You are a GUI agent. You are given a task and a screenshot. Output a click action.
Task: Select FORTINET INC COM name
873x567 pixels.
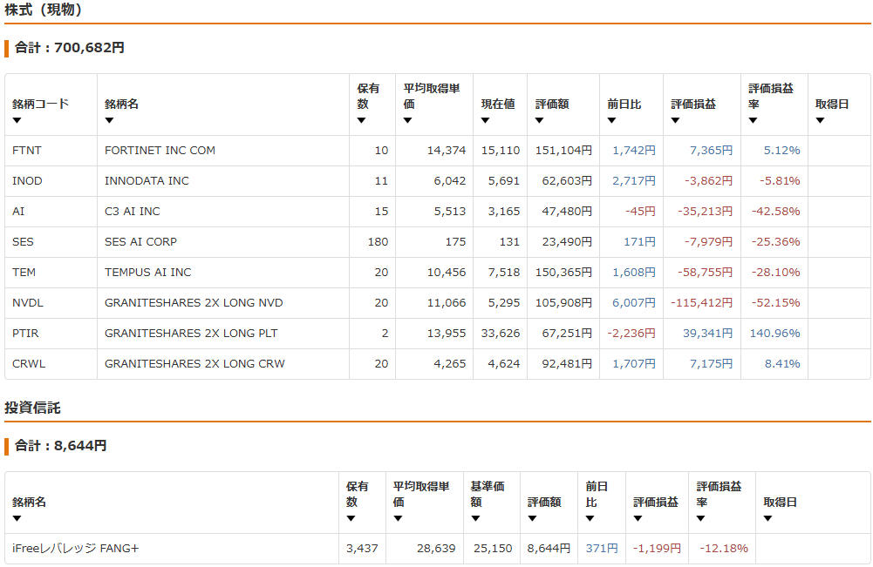pyautogui.click(x=160, y=150)
